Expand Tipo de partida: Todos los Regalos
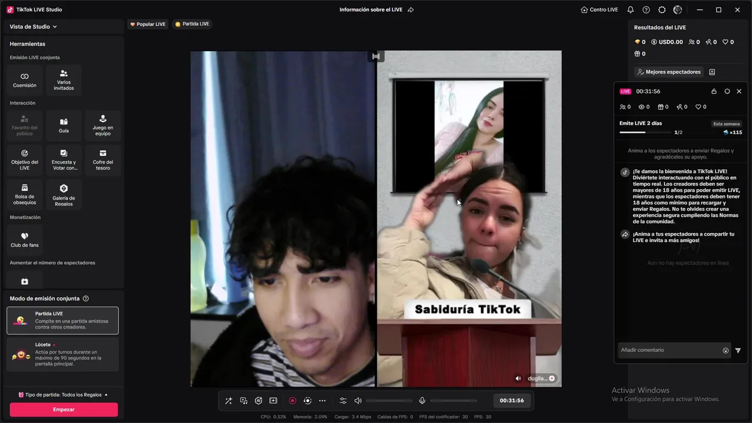Viewport: 752px width, 423px height. (63, 395)
